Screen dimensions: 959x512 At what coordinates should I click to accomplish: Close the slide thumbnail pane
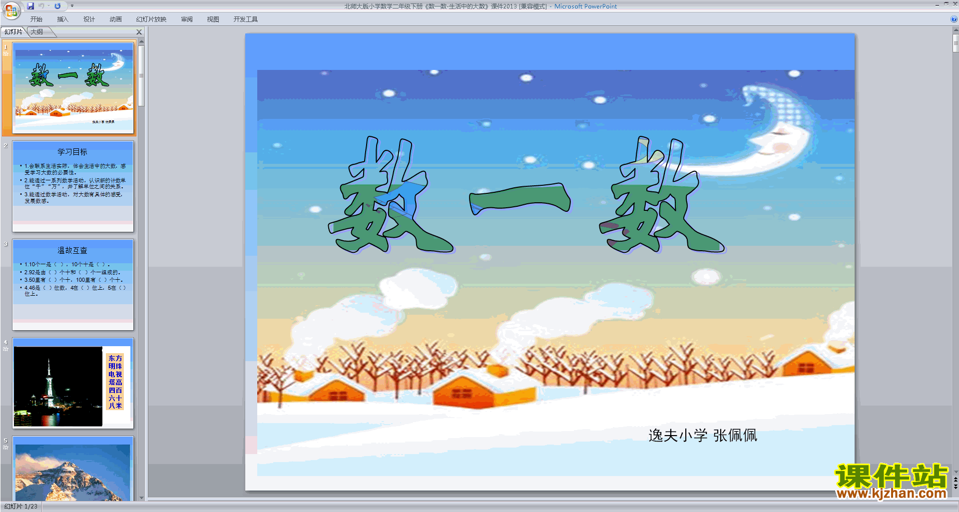tap(139, 31)
